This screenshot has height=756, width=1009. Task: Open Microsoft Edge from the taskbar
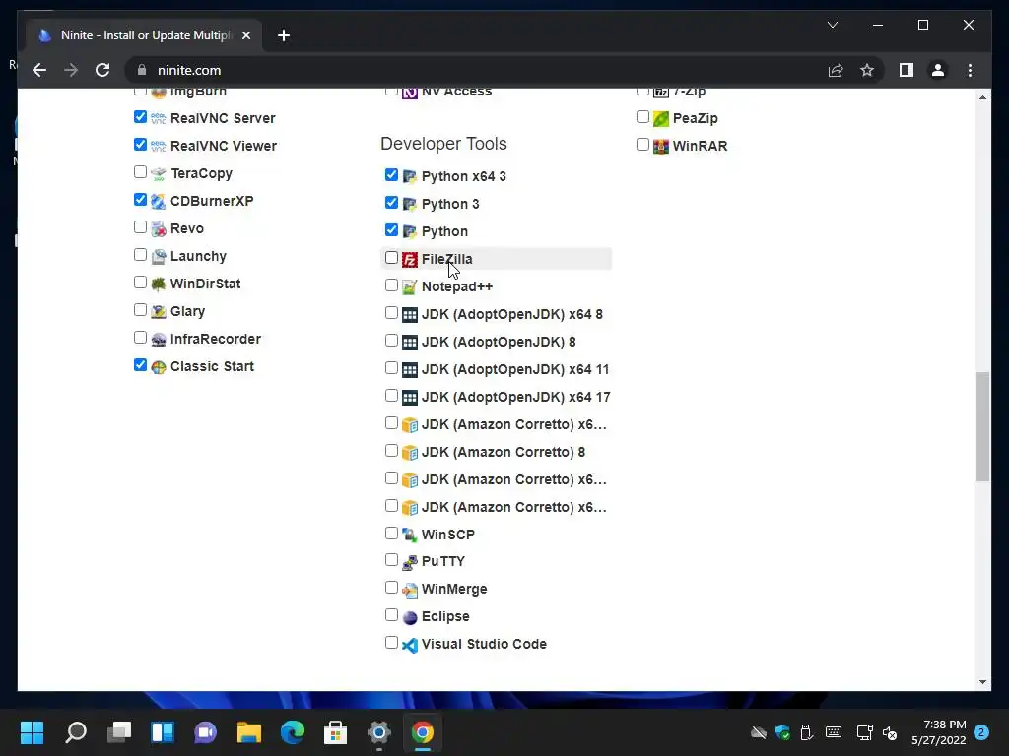(x=292, y=732)
